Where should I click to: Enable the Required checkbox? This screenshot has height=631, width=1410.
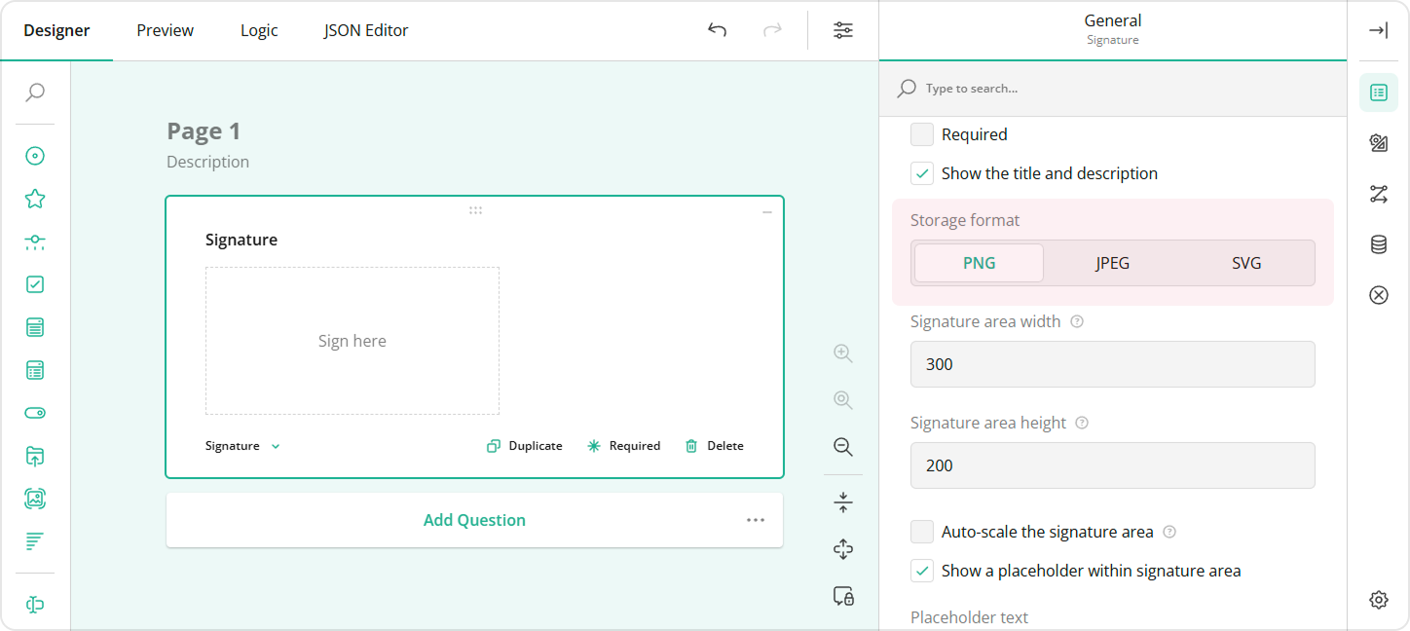click(x=921, y=133)
